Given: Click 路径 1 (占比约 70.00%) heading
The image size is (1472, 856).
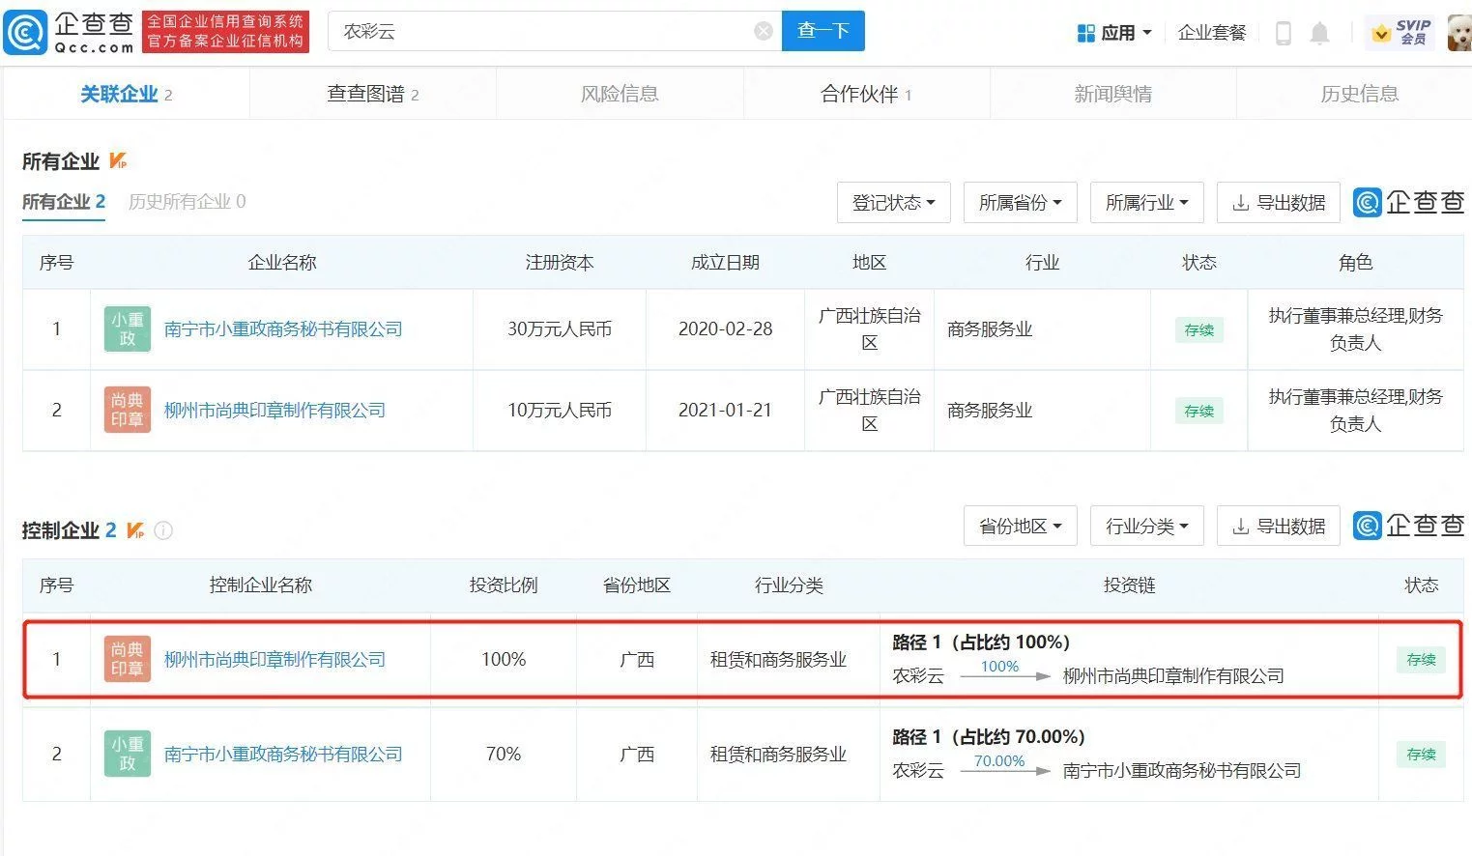Looking at the screenshot, I should point(989,737).
